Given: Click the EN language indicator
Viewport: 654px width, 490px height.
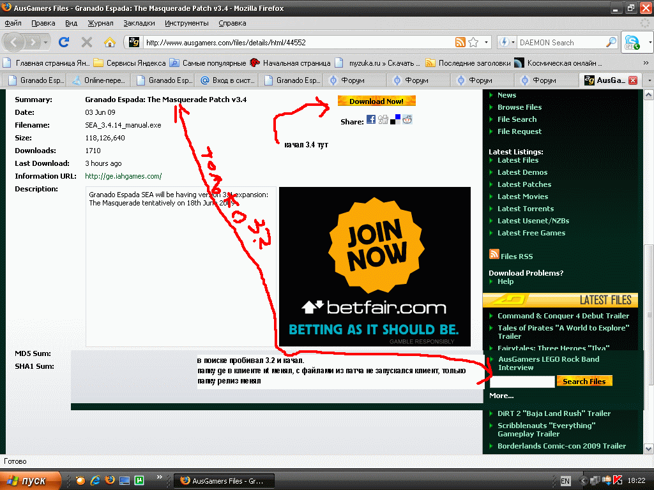Looking at the screenshot, I should (x=565, y=481).
